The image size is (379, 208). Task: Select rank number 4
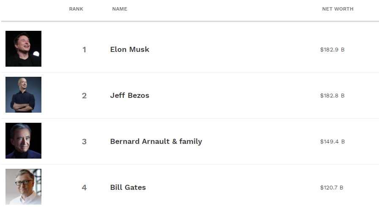click(x=84, y=187)
